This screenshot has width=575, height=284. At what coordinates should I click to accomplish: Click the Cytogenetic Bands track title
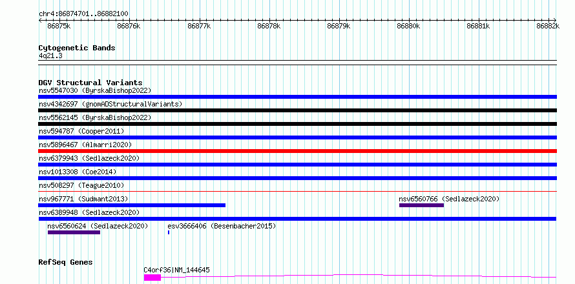[x=77, y=48]
